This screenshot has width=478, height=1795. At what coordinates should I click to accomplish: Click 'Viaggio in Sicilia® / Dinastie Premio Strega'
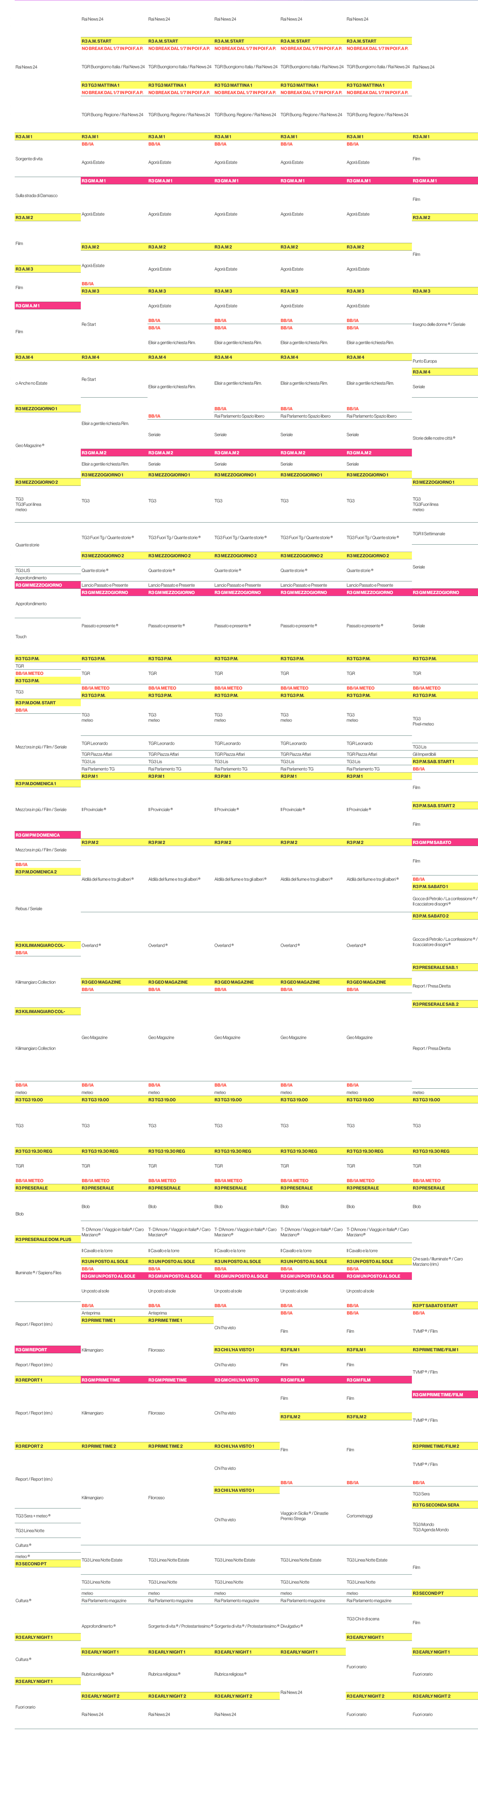pos(304,1516)
